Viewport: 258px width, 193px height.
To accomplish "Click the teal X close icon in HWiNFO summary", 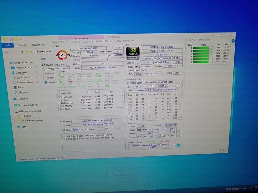I will click(x=178, y=145).
